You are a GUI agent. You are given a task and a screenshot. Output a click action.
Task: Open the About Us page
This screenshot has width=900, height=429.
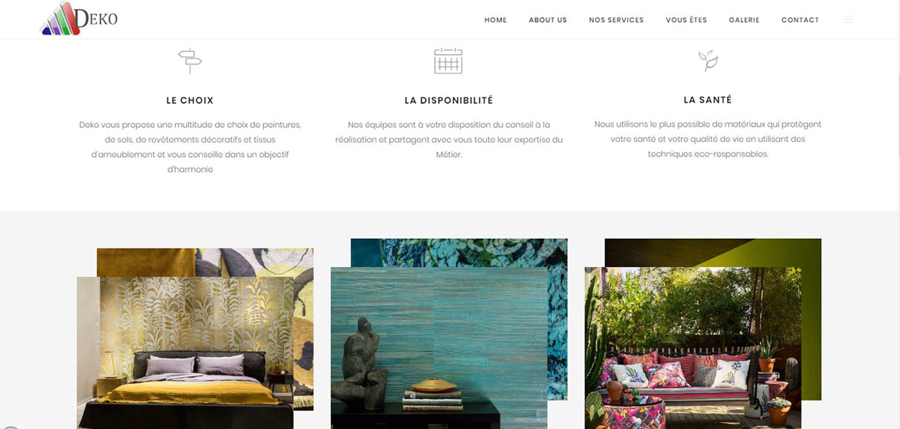548,20
